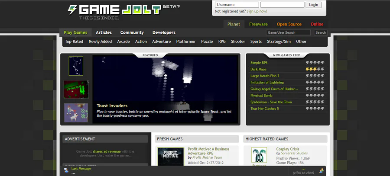
Task: Click the Game Plays: 156 text
Action: [290, 163]
